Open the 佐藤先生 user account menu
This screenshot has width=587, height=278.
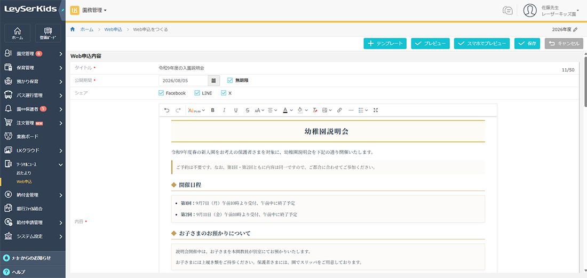(561, 11)
